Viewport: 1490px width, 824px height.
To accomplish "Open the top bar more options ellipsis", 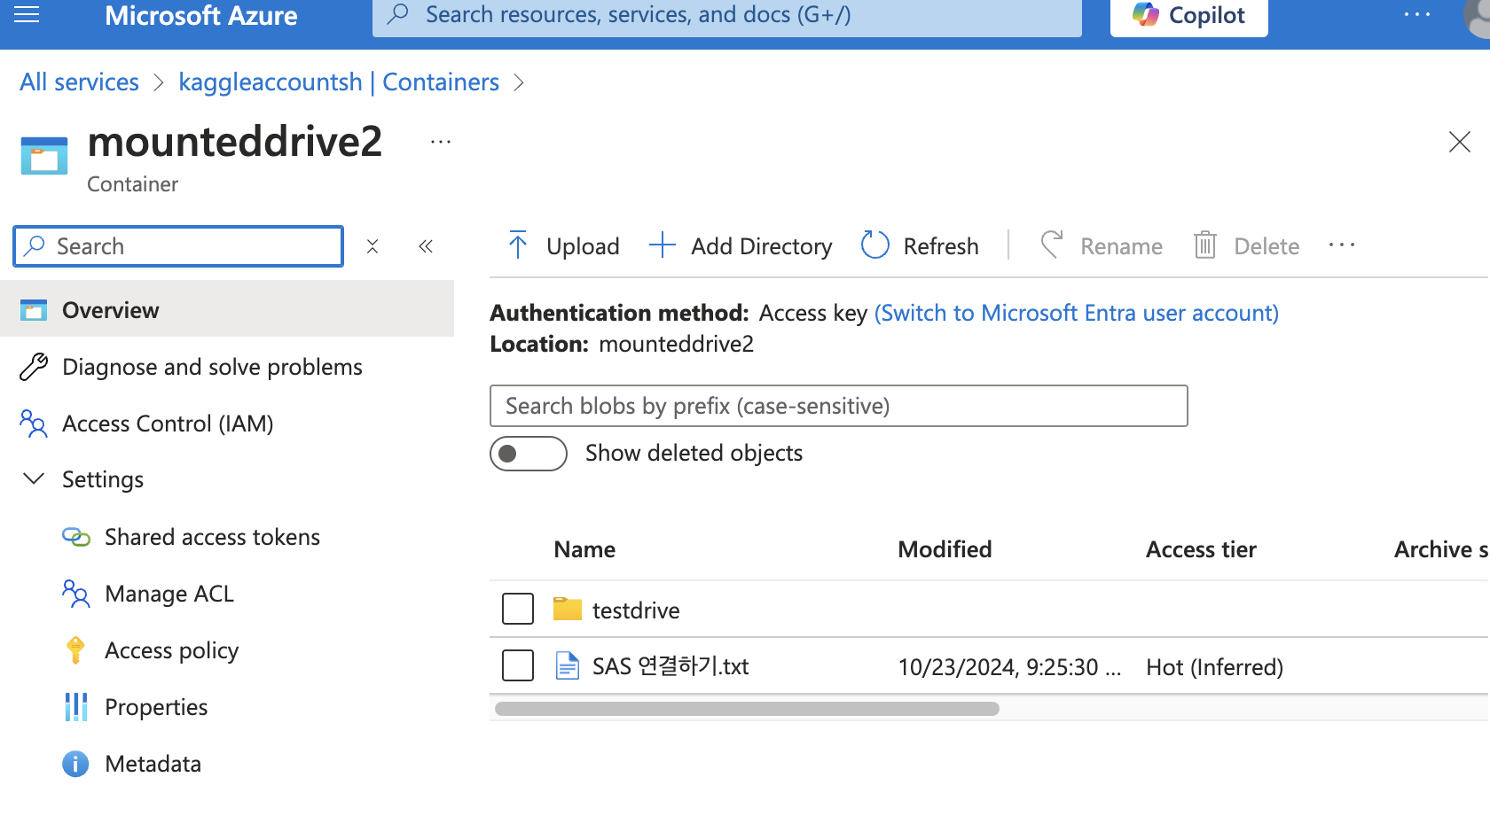I will (x=1416, y=15).
